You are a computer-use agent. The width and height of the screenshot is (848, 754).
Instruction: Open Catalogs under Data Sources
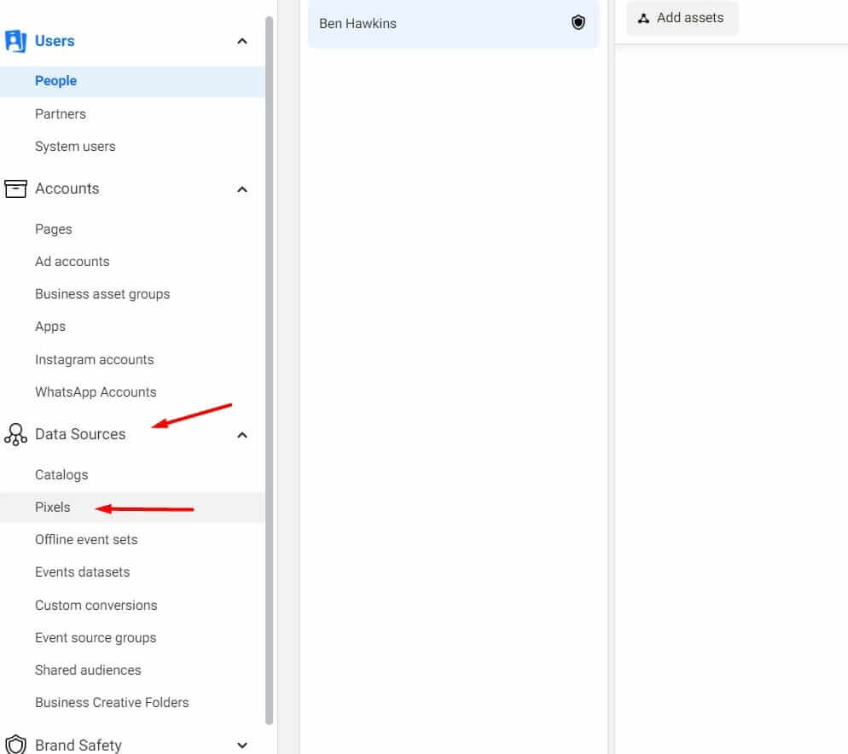tap(61, 475)
